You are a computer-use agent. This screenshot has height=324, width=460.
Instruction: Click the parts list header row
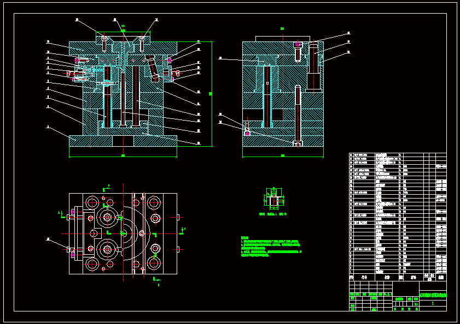click(x=398, y=277)
